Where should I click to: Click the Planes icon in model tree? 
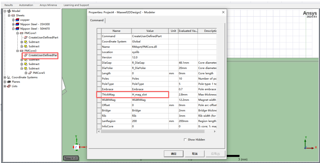point(9,82)
